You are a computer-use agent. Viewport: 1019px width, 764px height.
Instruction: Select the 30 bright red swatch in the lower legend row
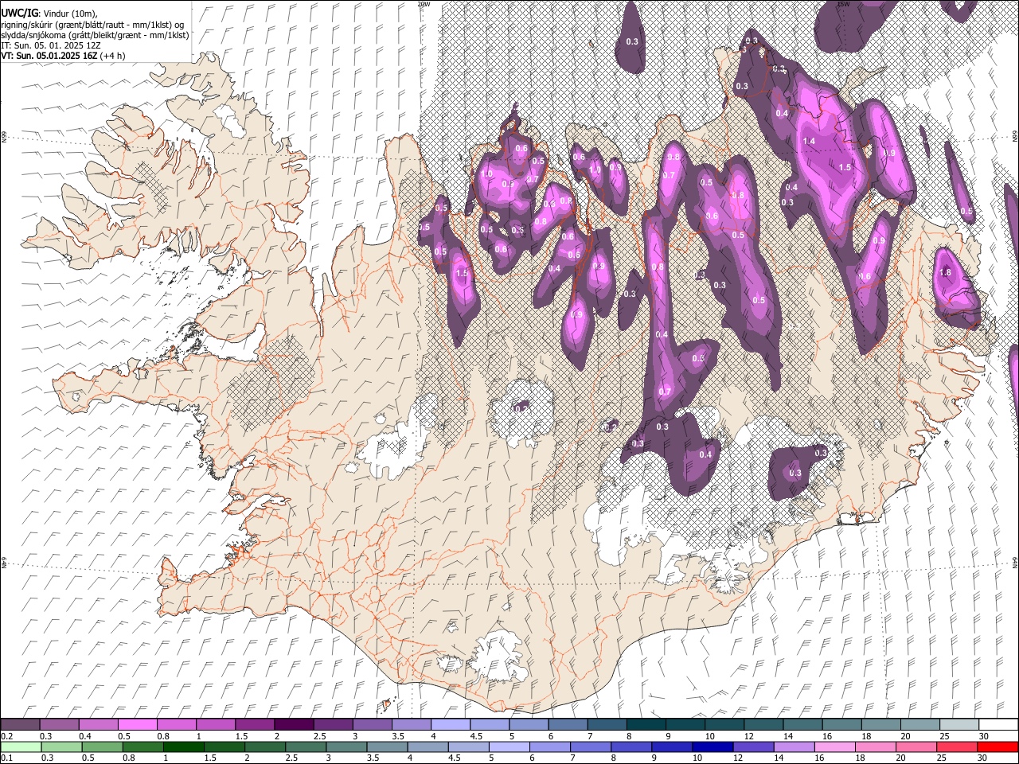click(998, 746)
